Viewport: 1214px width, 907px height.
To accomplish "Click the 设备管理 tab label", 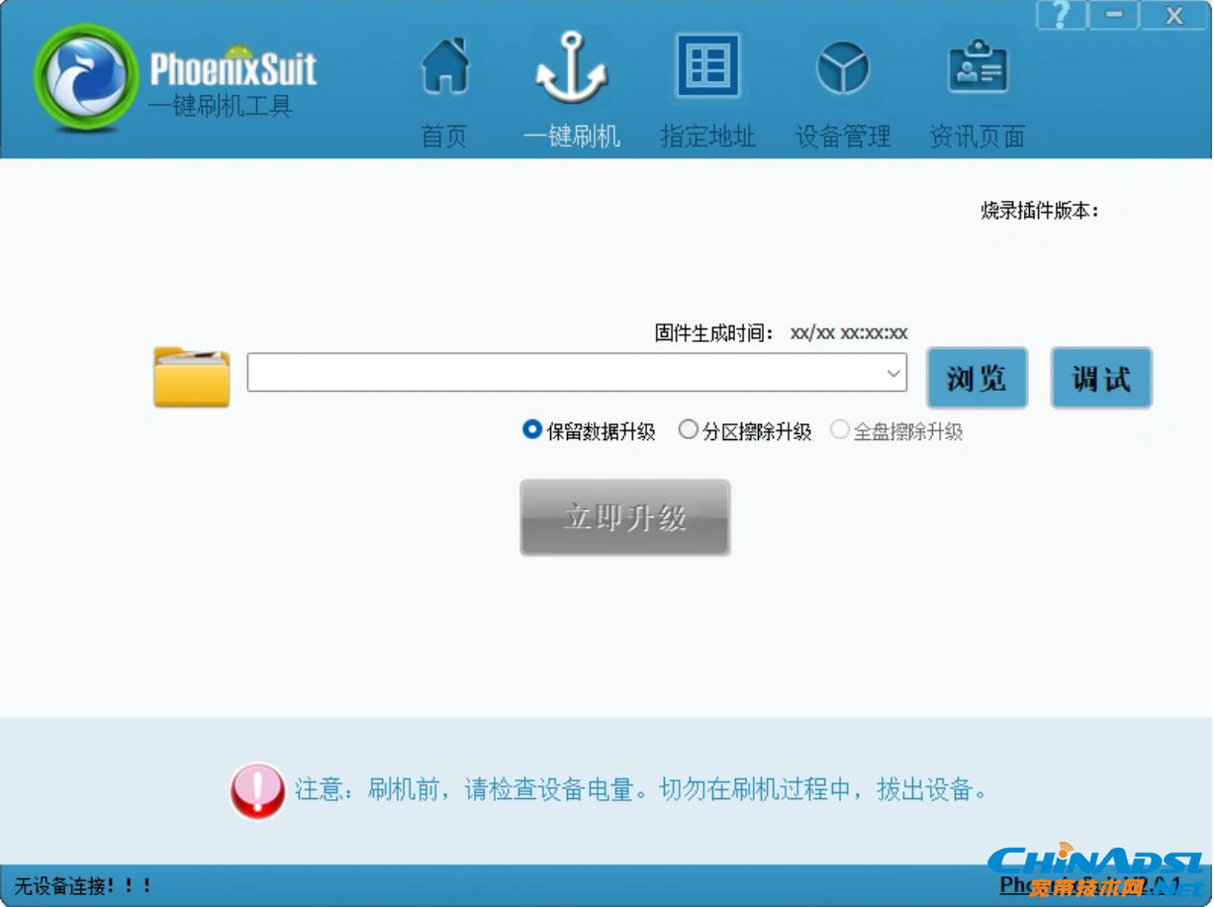I will [x=843, y=136].
